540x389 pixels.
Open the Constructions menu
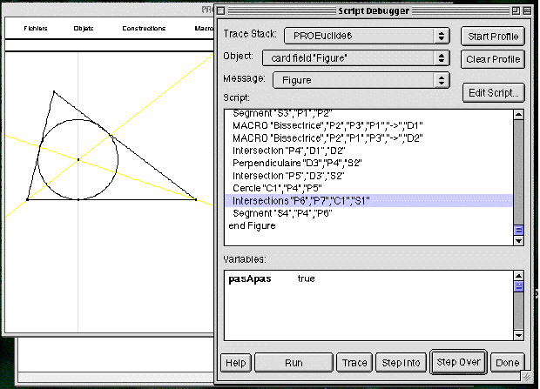[x=144, y=29]
